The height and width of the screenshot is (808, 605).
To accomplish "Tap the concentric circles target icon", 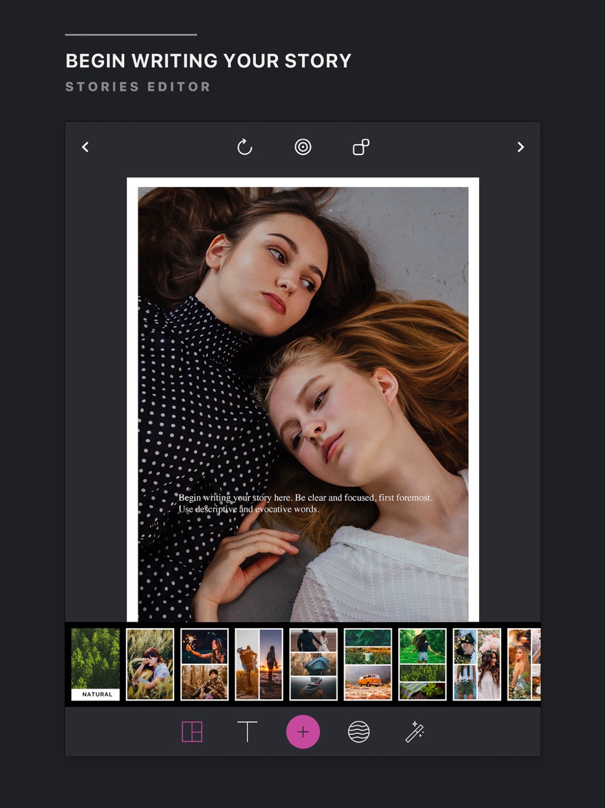I will click(303, 147).
